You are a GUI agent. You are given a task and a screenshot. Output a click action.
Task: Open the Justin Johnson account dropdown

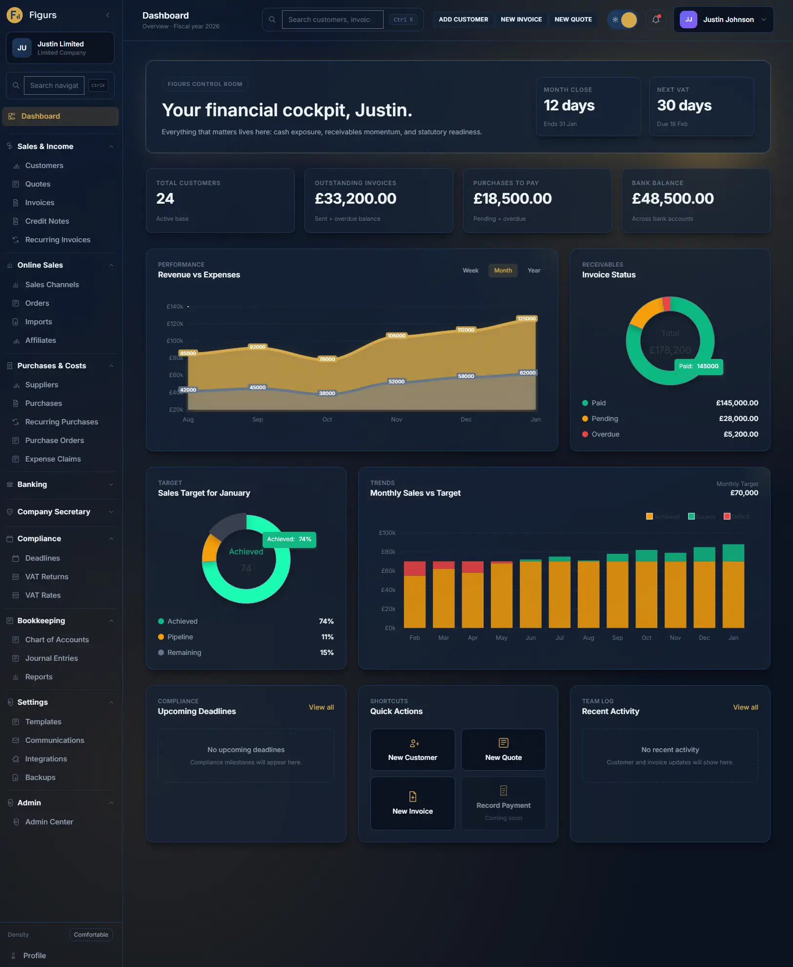pyautogui.click(x=723, y=20)
